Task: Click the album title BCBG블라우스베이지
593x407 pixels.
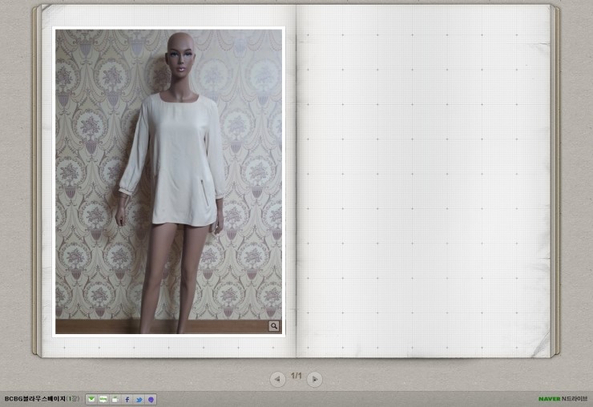Action: click(34, 399)
